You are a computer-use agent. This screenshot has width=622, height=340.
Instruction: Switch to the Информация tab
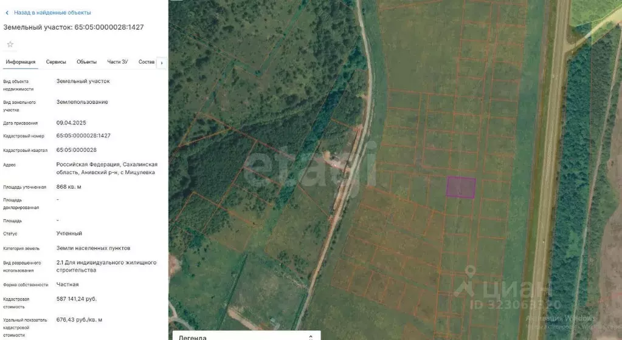(x=21, y=62)
